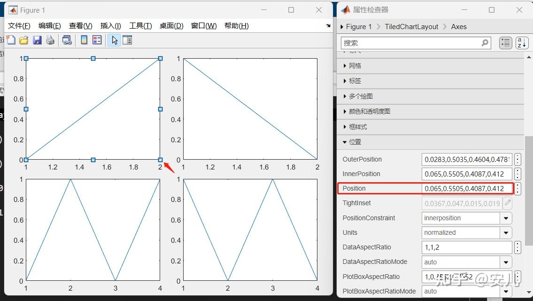Image resolution: width=533 pixels, height=301 pixels.
Task: Open the PositionConstraint dropdown showing innerposition
Action: pyautogui.click(x=507, y=218)
